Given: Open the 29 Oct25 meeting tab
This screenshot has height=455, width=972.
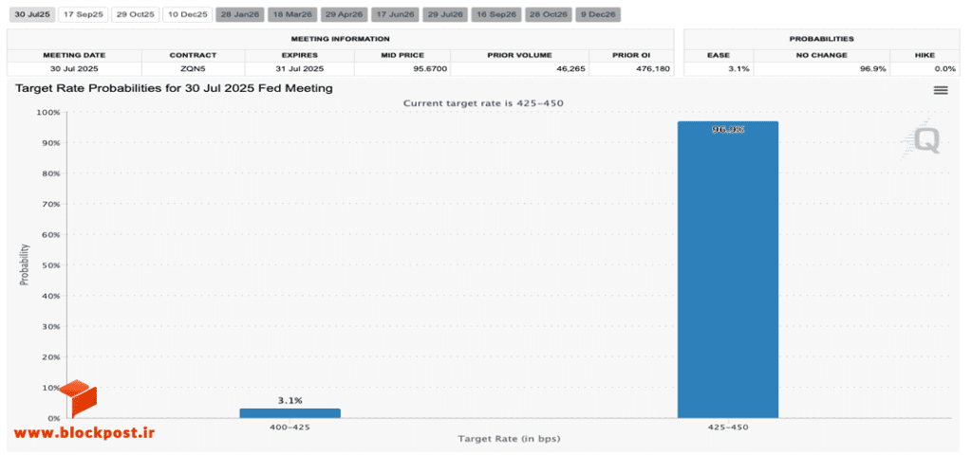Looking at the screenshot, I should [135, 14].
